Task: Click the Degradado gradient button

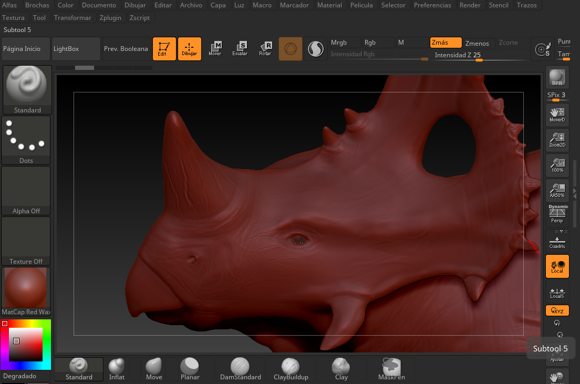Action: 26,376
